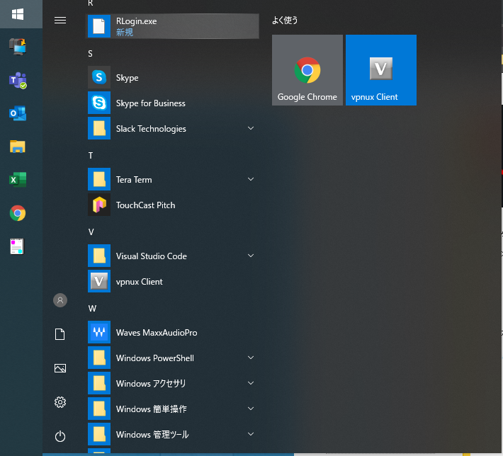Select the Skype label text
The image size is (503, 456).
tap(127, 78)
